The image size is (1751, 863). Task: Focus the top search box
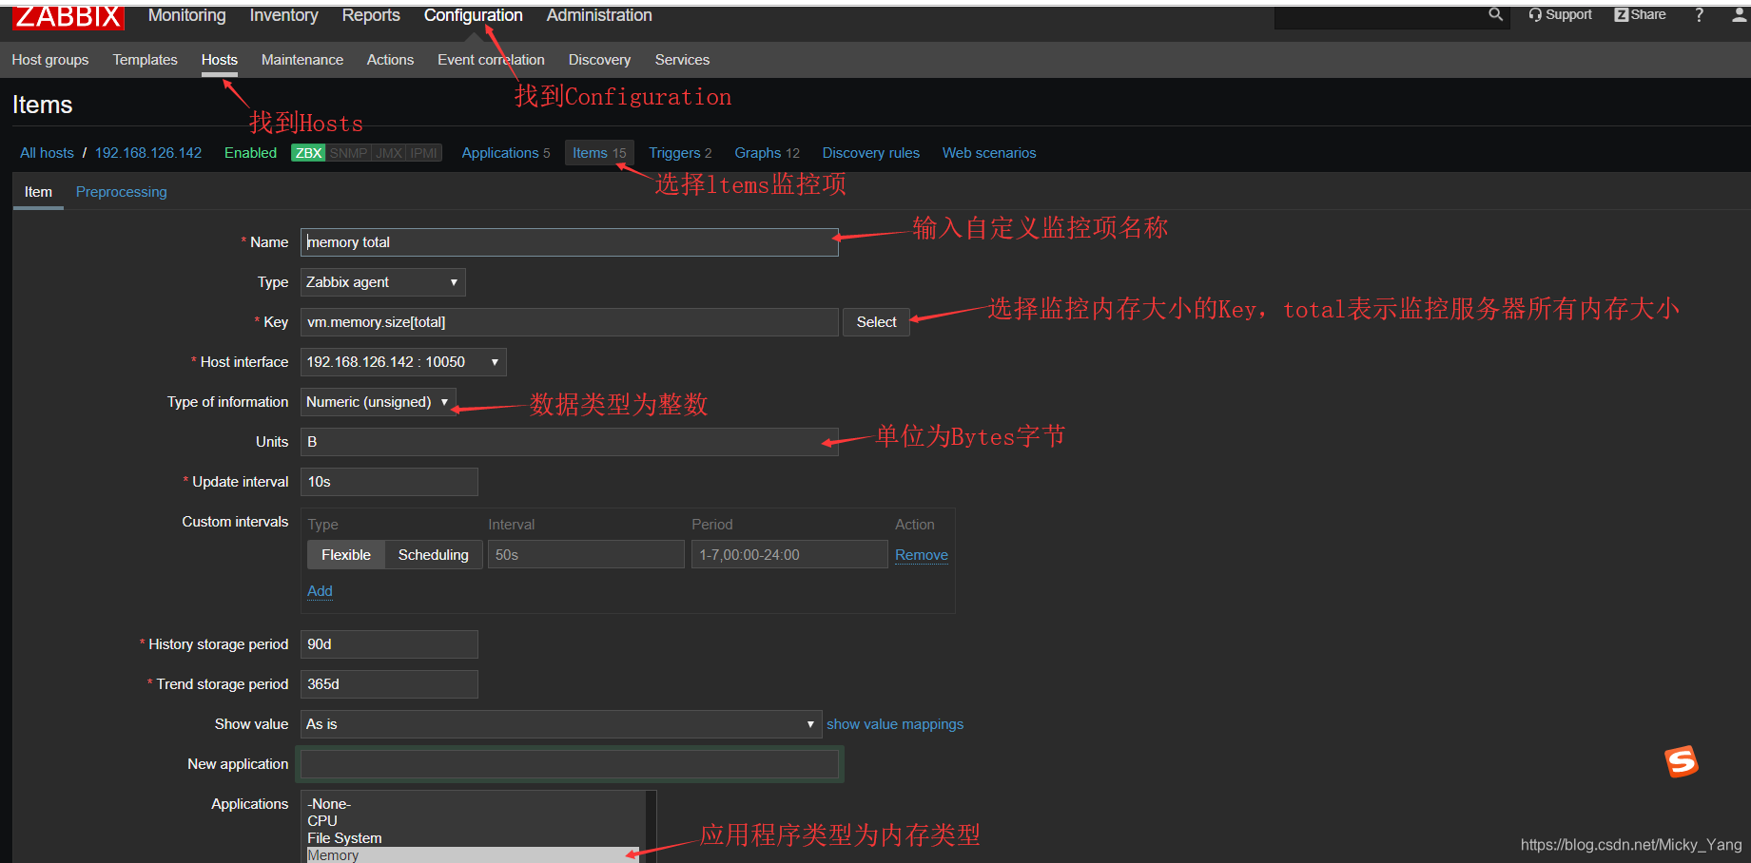(x=1381, y=16)
